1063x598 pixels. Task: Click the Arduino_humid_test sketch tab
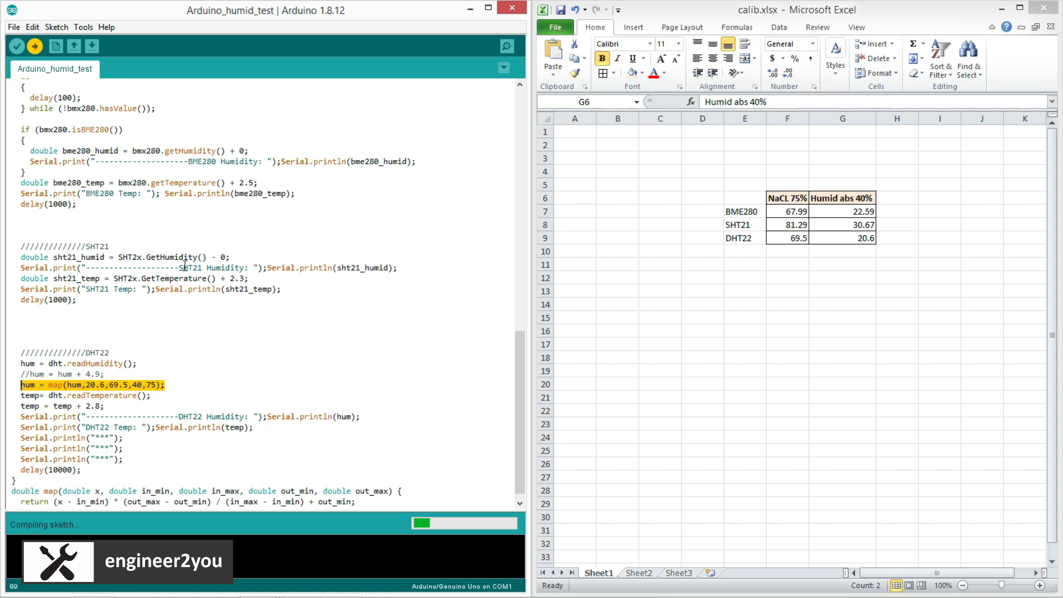[55, 69]
